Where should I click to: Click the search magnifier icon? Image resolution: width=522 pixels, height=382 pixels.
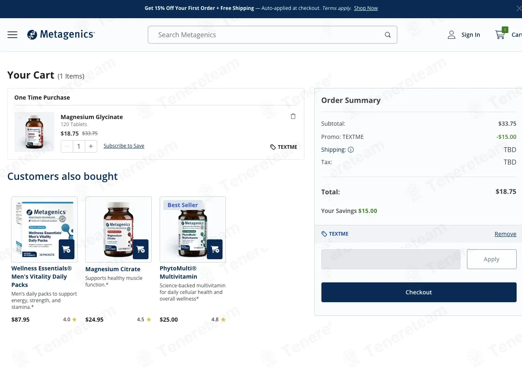click(388, 35)
